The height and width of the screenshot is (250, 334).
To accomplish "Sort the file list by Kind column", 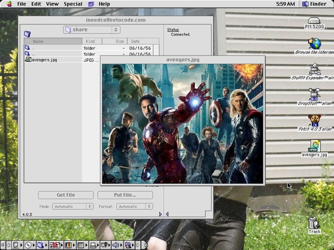I will pyautogui.click(x=92, y=41).
